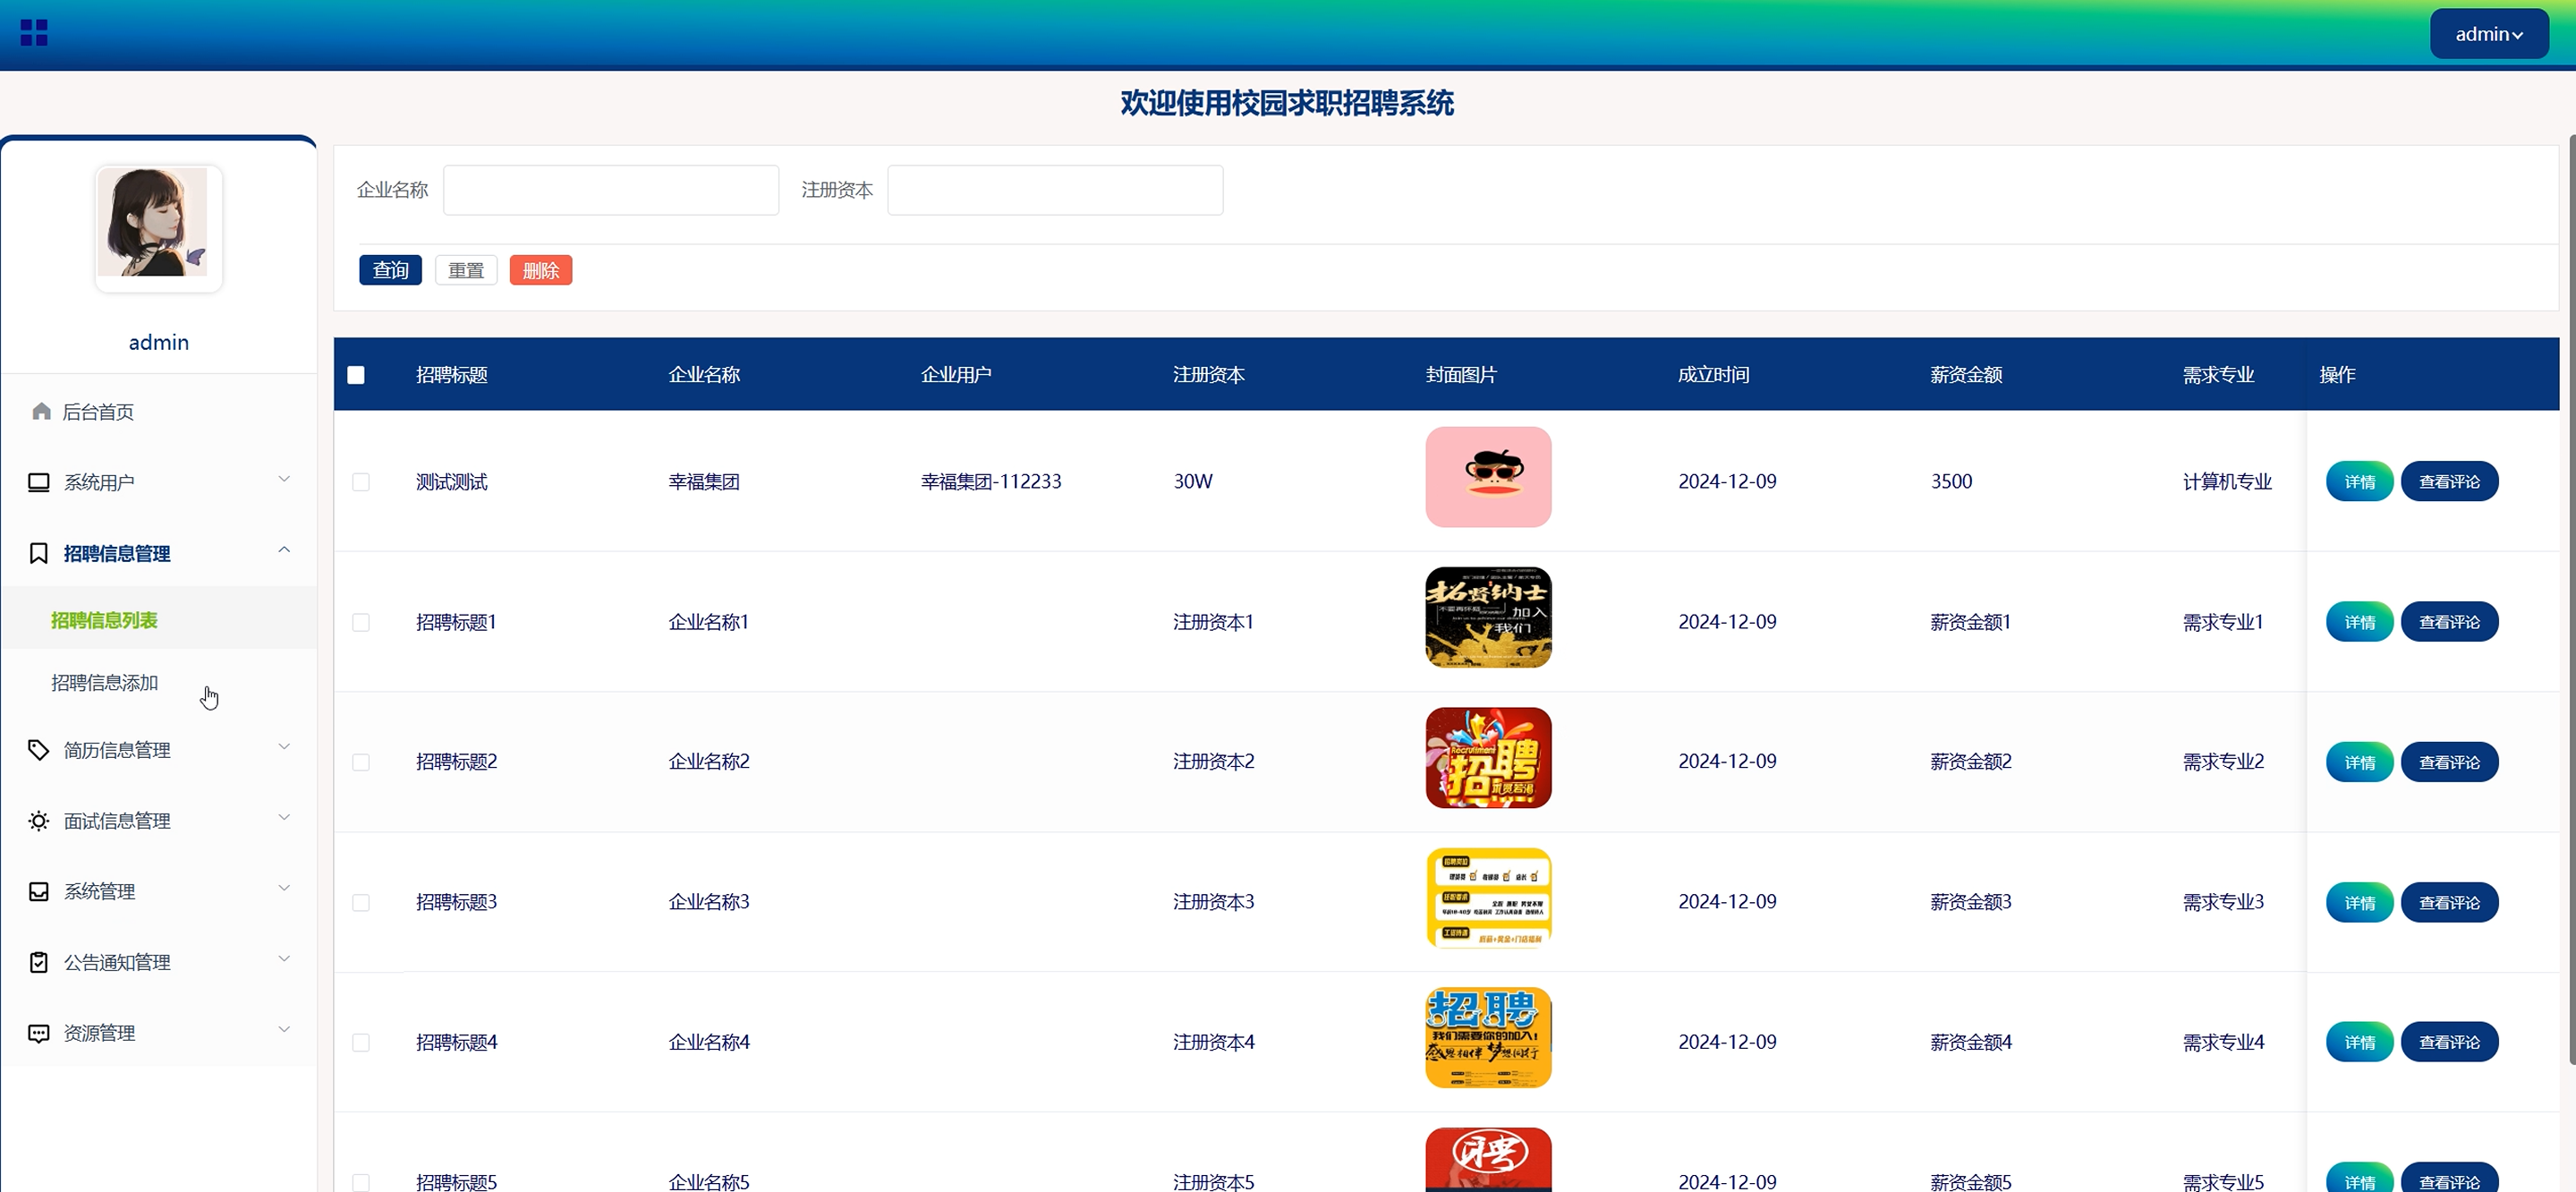Image resolution: width=2576 pixels, height=1192 pixels.
Task: Check the checkbox for row 测试测试
Action: pos(361,482)
